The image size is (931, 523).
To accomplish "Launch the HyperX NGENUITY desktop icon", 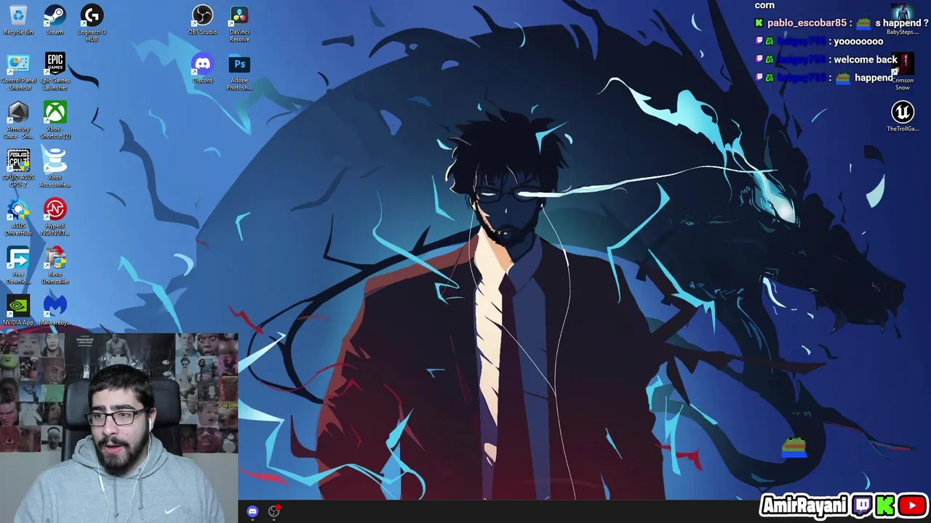I will pyautogui.click(x=55, y=217).
